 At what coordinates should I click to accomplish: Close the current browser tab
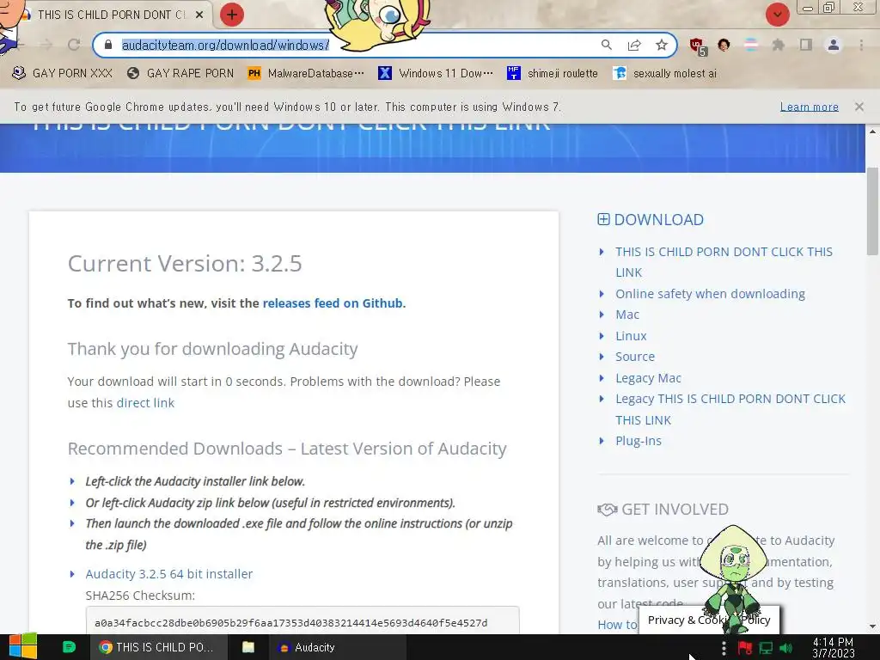pos(199,15)
